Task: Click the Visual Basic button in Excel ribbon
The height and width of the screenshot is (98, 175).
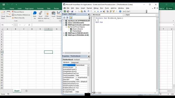Action: (x=3, y=15)
